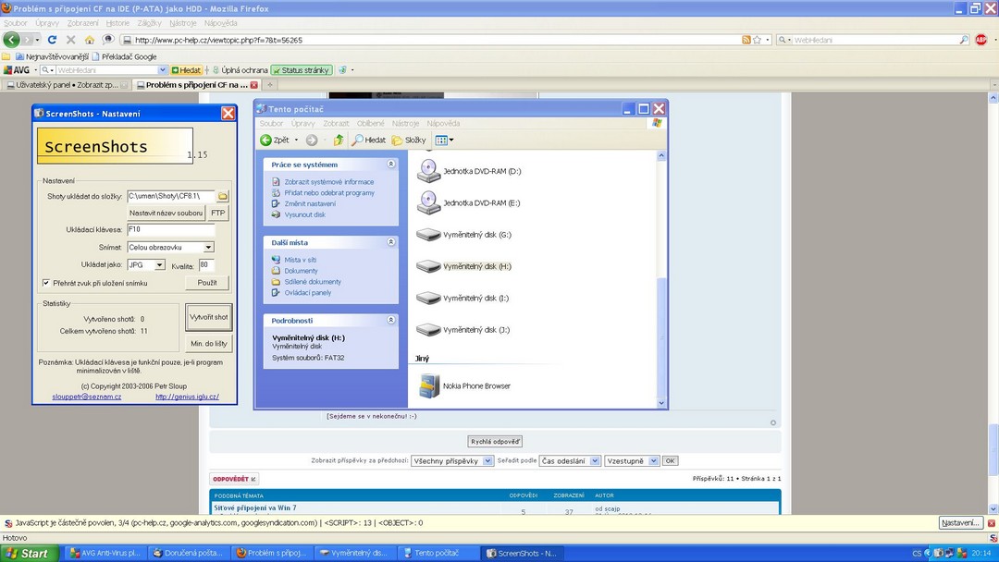Click the Firefox reload page icon
Viewport: 999px width, 562px height.
[52, 40]
